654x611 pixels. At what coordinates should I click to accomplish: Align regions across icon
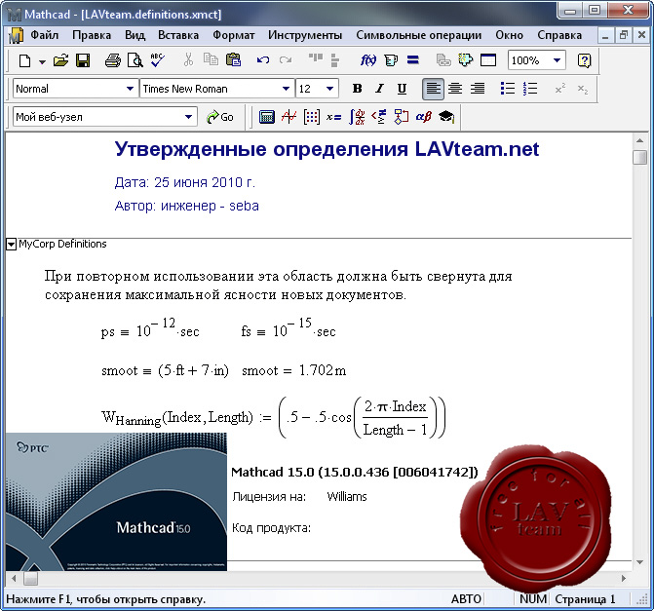click(316, 58)
